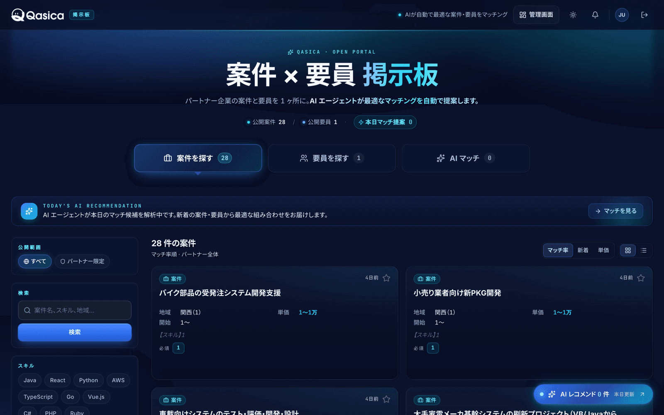Toggle the light/dark theme sun icon

click(x=573, y=15)
